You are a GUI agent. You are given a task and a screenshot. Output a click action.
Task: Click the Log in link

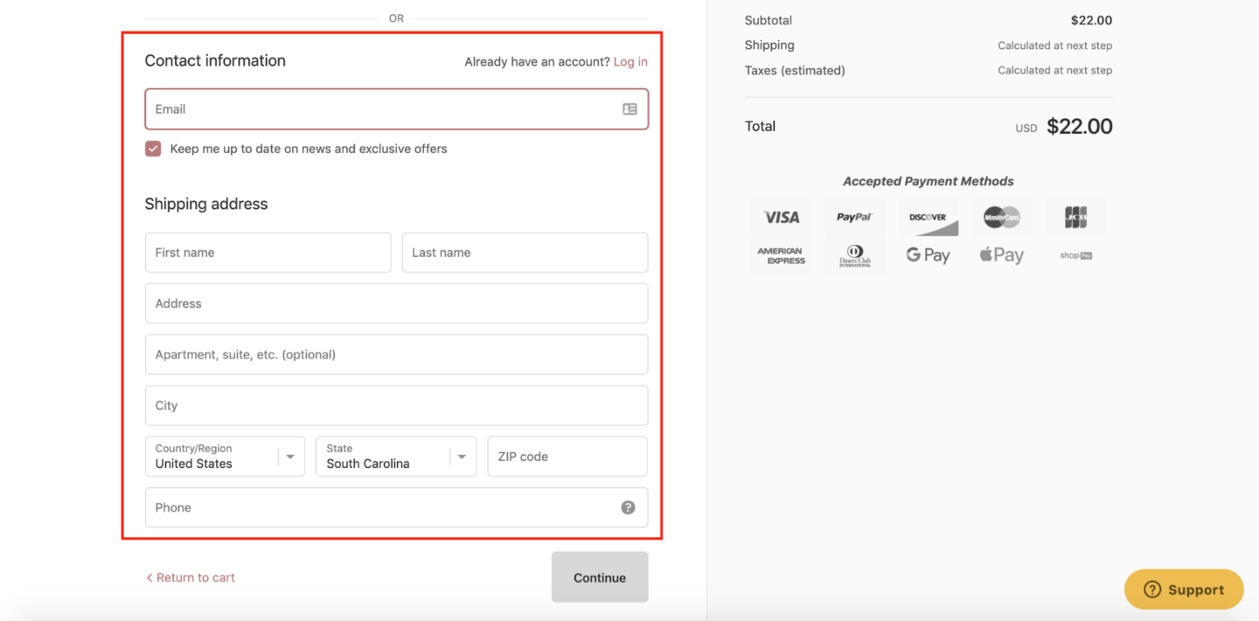click(630, 61)
